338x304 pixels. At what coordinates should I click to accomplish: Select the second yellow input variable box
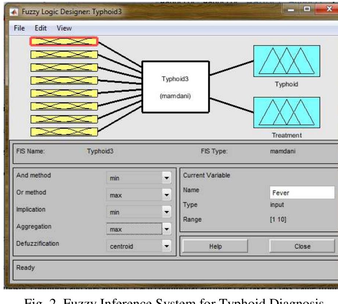click(x=64, y=55)
